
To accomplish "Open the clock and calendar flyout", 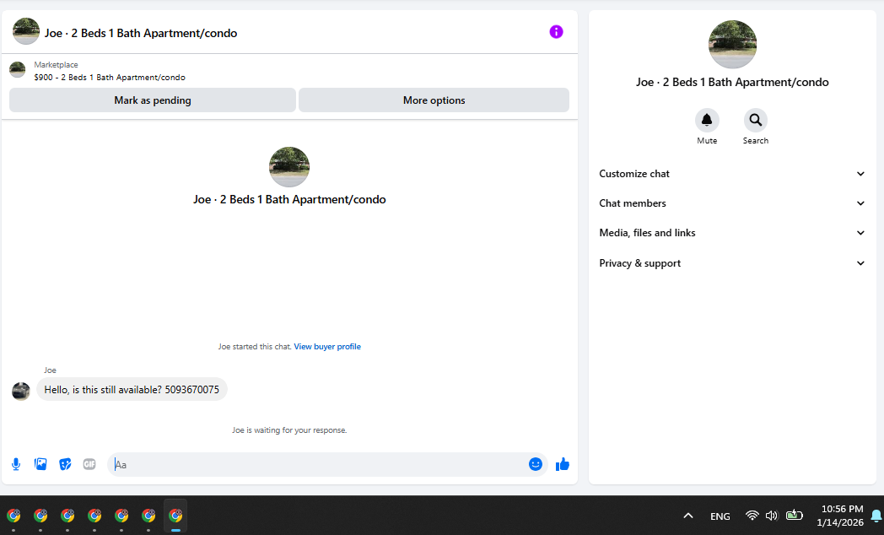I will pos(841,516).
